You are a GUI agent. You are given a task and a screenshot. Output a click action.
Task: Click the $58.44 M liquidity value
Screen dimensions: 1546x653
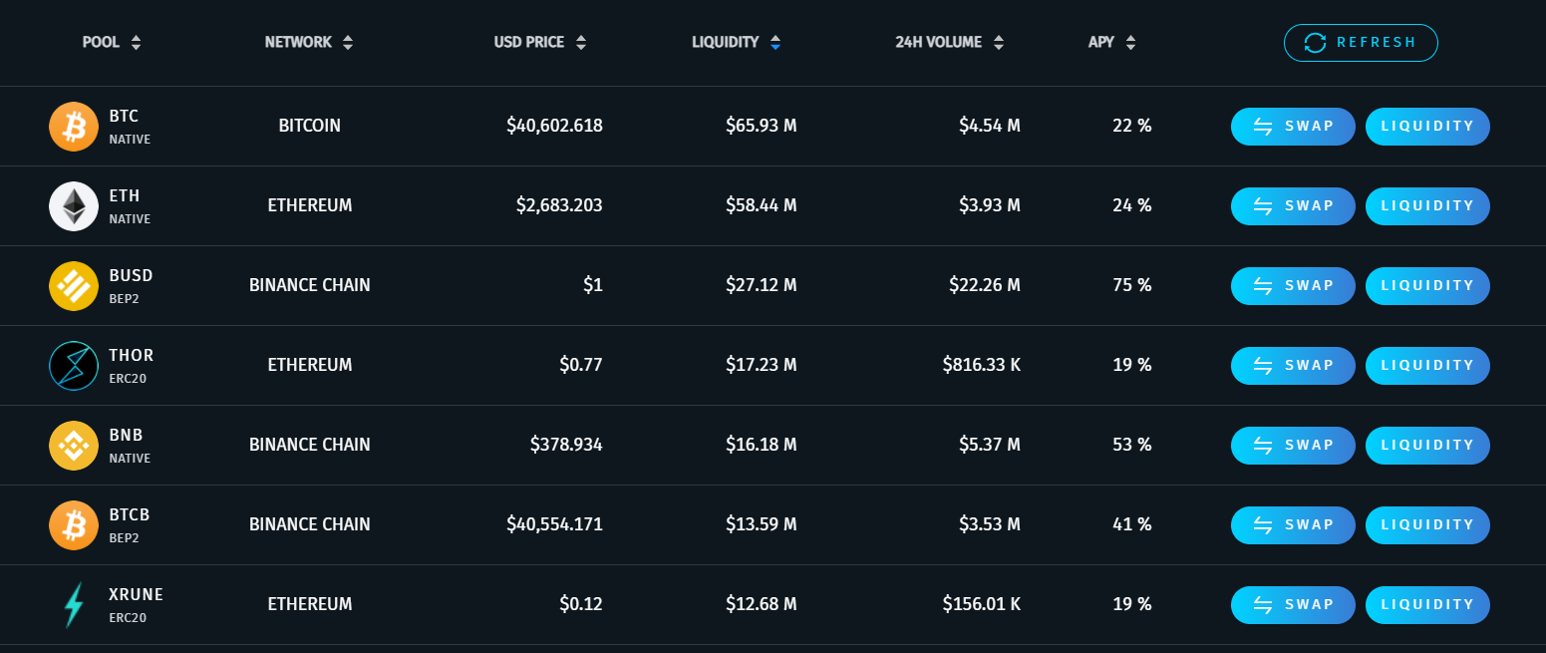pyautogui.click(x=762, y=206)
